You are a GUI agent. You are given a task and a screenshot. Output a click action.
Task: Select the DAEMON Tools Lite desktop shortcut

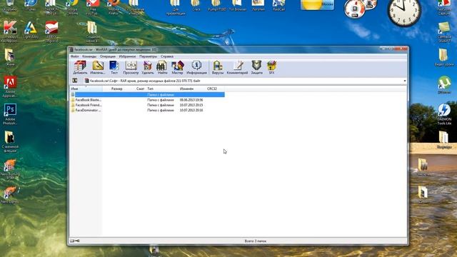444,114
